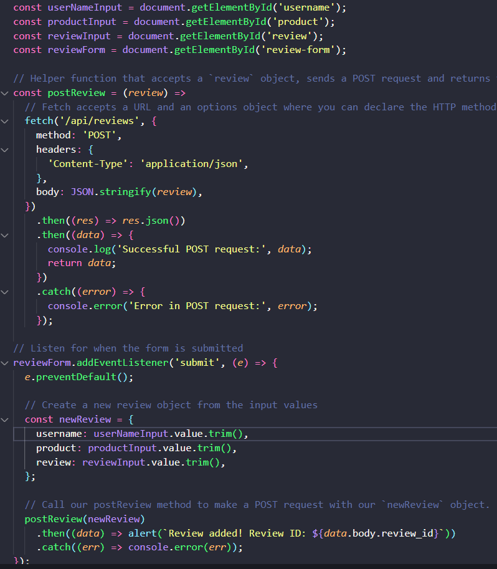Collapse the postReview arrow function fold

(5, 93)
